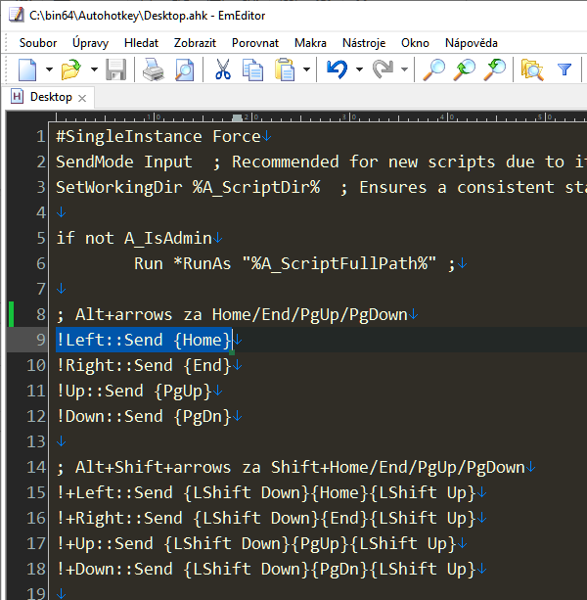Click the Cut scissors icon
Viewport: 587px width, 600px height.
tap(223, 69)
